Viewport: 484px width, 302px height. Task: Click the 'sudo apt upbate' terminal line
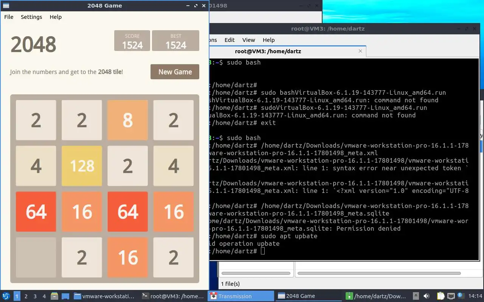(289, 236)
